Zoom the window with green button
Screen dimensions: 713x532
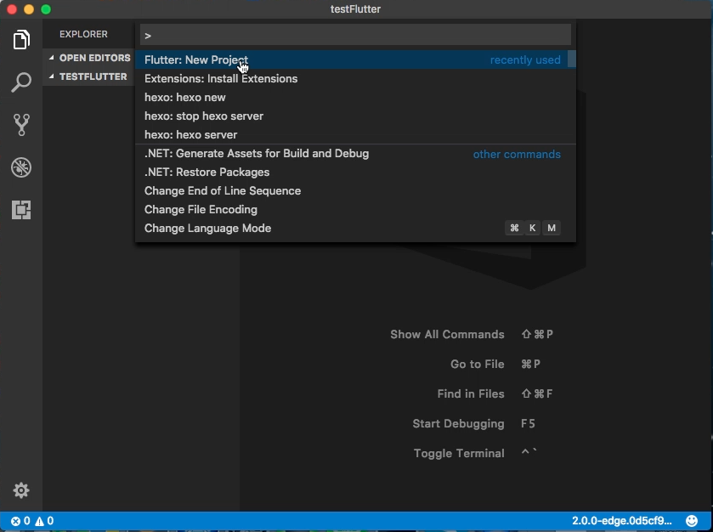click(x=46, y=9)
